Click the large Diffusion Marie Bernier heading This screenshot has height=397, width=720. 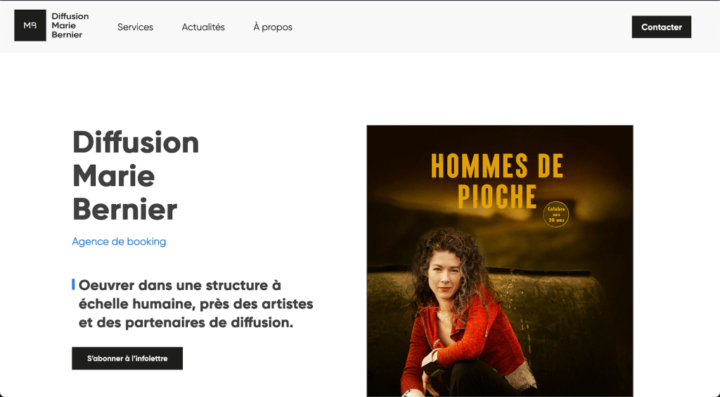pos(136,175)
